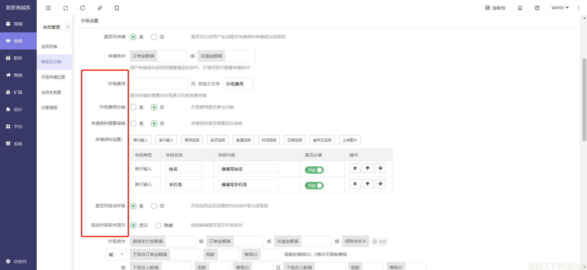Open the 或 condition dropdown

[116, 254]
